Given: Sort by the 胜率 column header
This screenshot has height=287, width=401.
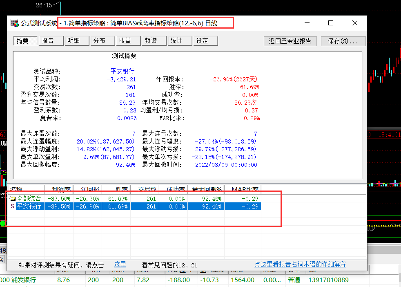Looking at the screenshot, I should pyautogui.click(x=116, y=189).
